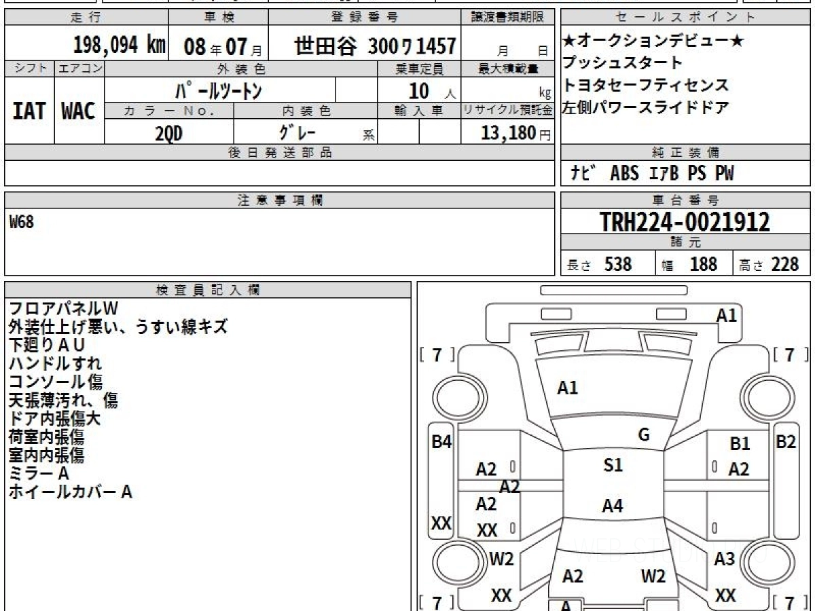Select the IAT shift type value

(x=29, y=111)
